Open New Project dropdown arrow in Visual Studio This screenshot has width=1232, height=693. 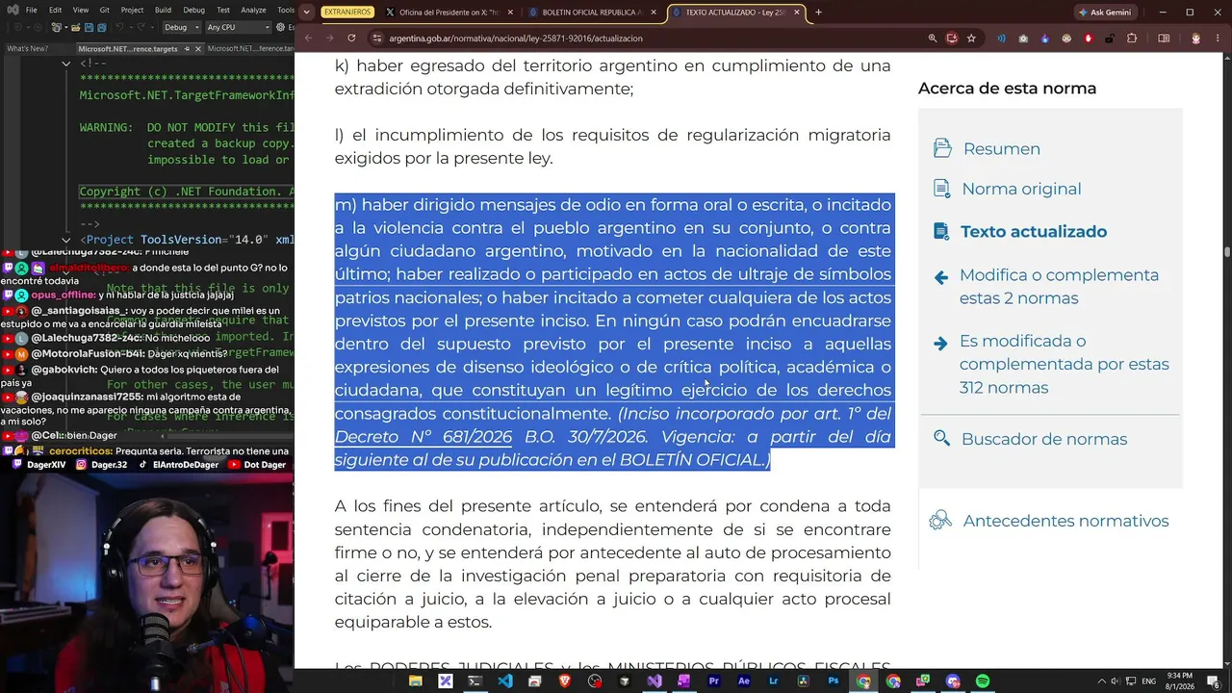[x=66, y=27]
